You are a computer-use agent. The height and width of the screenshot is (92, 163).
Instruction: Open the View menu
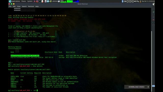click(x=19, y=6)
